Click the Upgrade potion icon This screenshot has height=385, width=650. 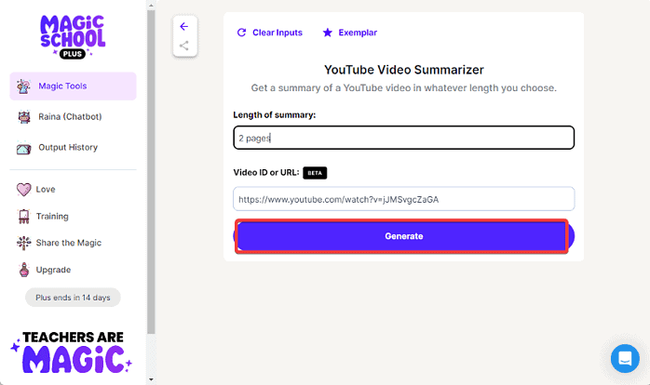(24, 270)
